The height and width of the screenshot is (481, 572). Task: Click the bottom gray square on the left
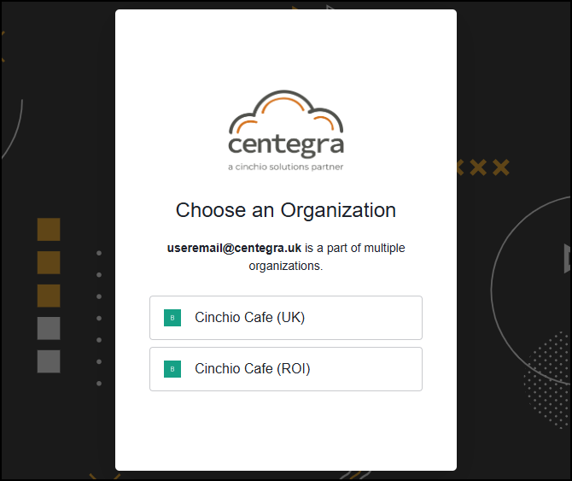pos(49,361)
